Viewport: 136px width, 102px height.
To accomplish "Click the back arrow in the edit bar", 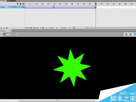I will point(1,34).
